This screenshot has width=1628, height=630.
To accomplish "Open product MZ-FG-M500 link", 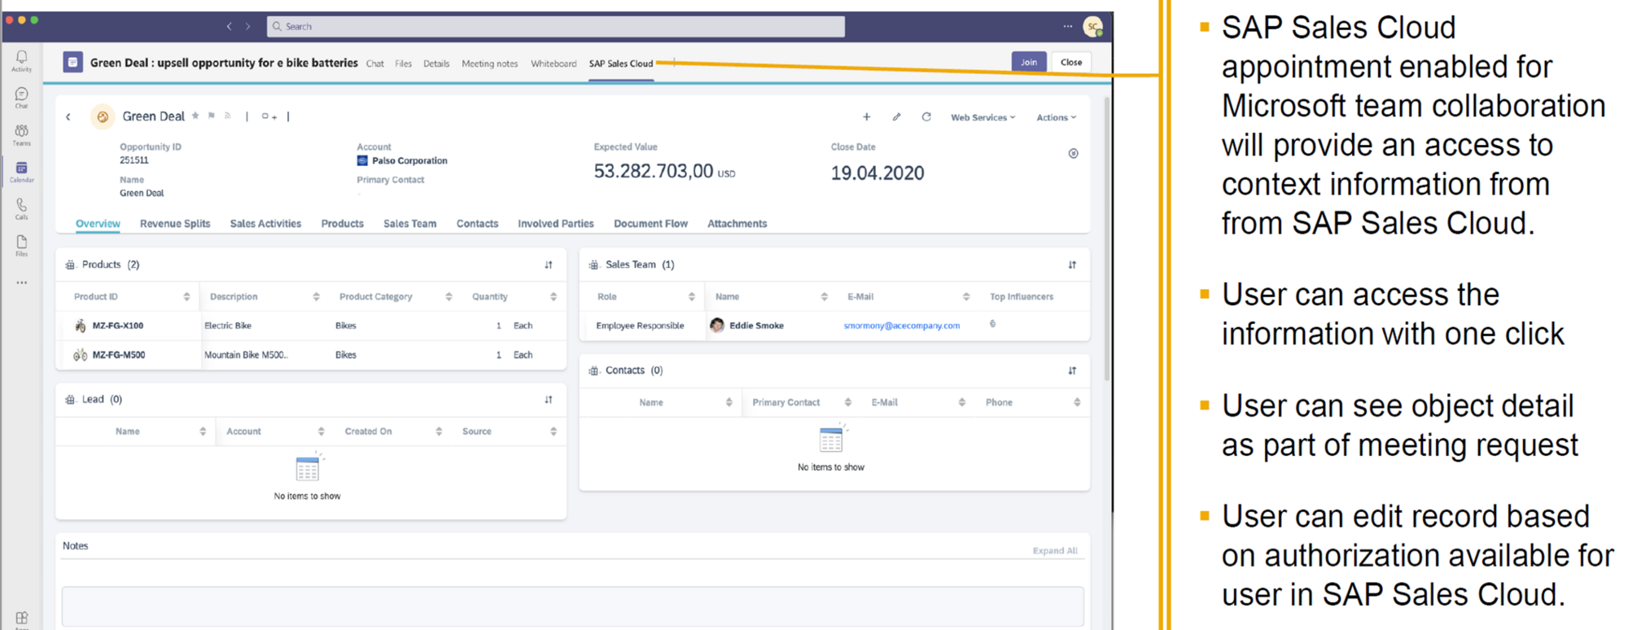I will pyautogui.click(x=119, y=355).
